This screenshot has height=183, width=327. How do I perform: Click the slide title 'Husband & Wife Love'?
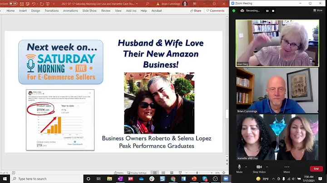tap(161, 43)
